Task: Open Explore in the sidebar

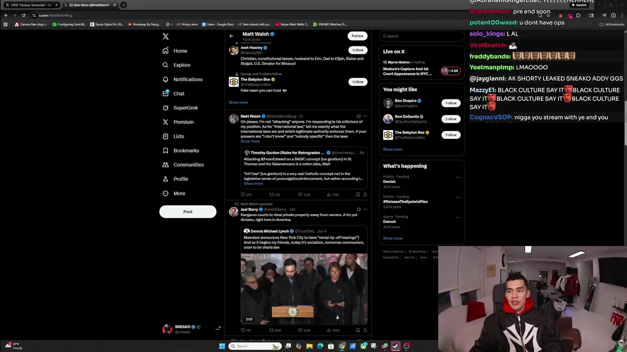Action: (x=176, y=65)
